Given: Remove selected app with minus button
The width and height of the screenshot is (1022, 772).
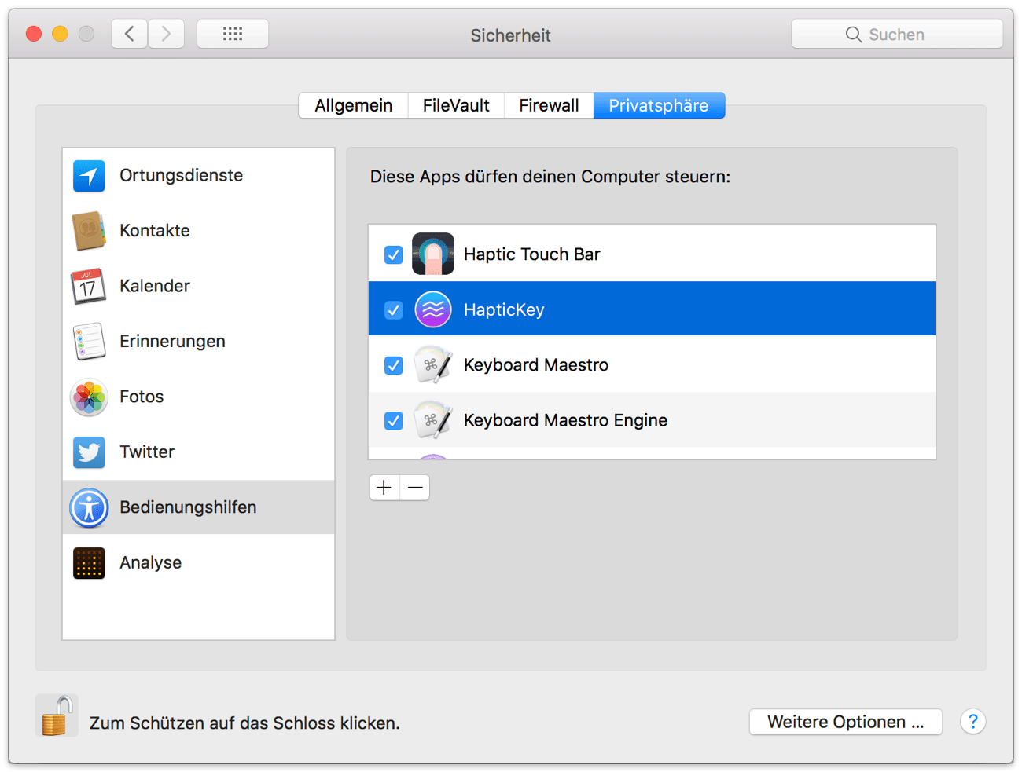Looking at the screenshot, I should (415, 488).
